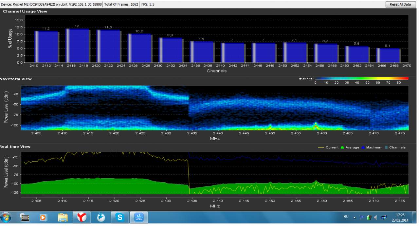Screen dimensions: 419x236
Task: Show hidden system tray icons
Action: [354, 217]
